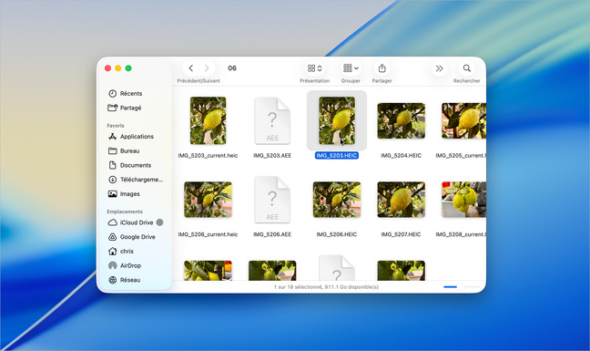
Task: Click the IMG_5206_current.heic filename label
Action: (208, 234)
